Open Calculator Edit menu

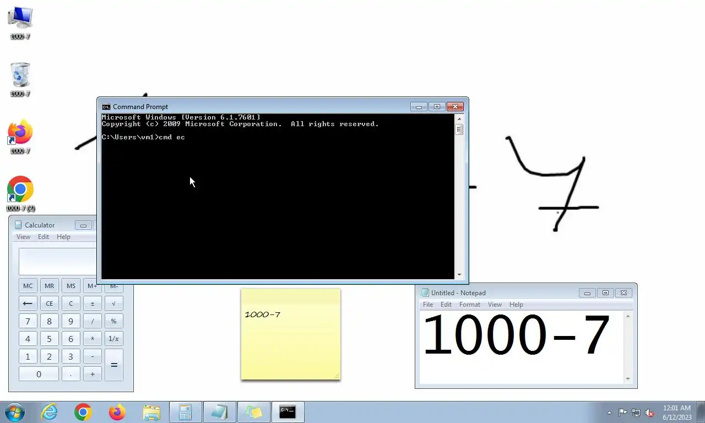click(44, 237)
